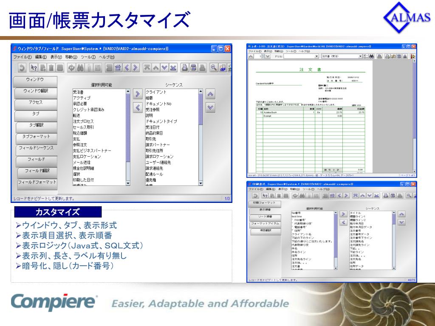This screenshot has height=326, width=435.
Task: Click the home icon in the ウィンドウ/タブ/フィールド toolbar
Action: (118, 68)
